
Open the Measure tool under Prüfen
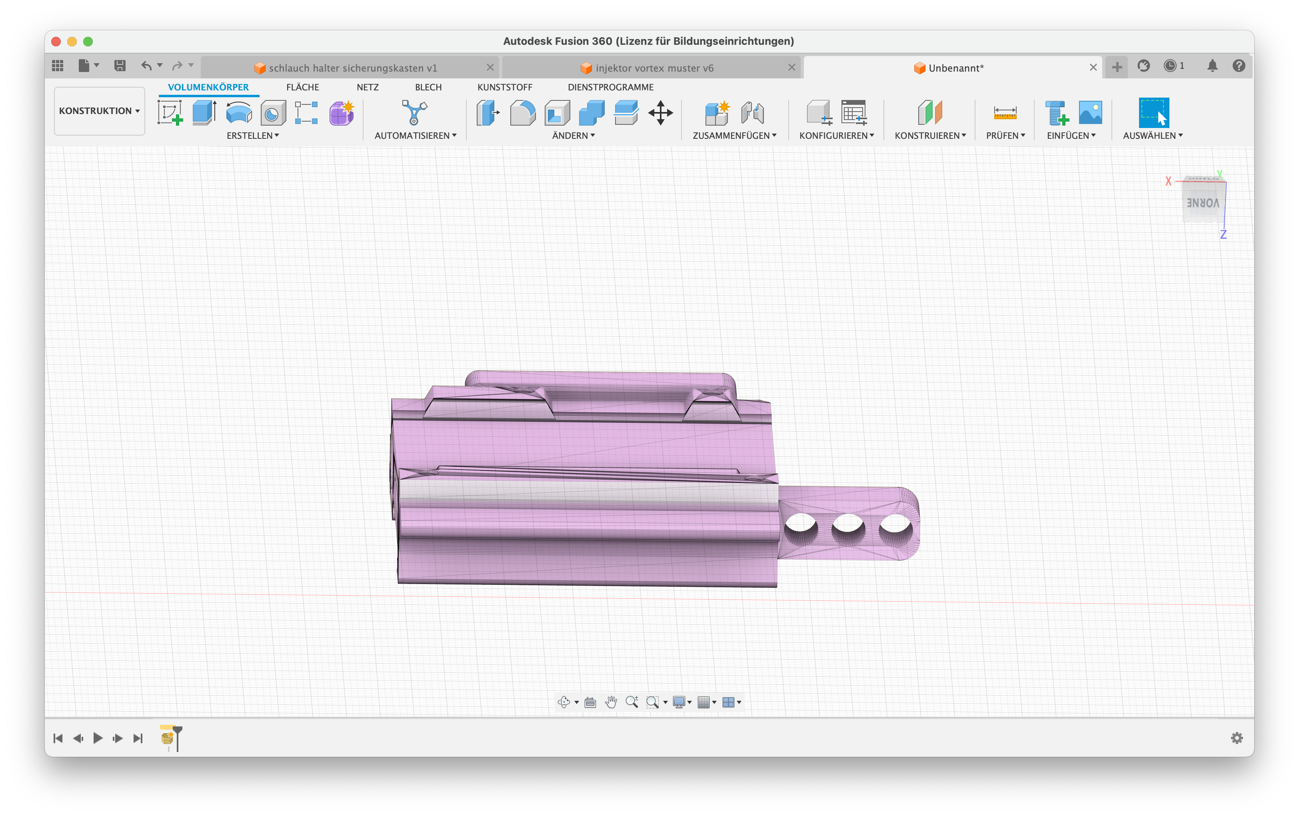click(x=1005, y=113)
